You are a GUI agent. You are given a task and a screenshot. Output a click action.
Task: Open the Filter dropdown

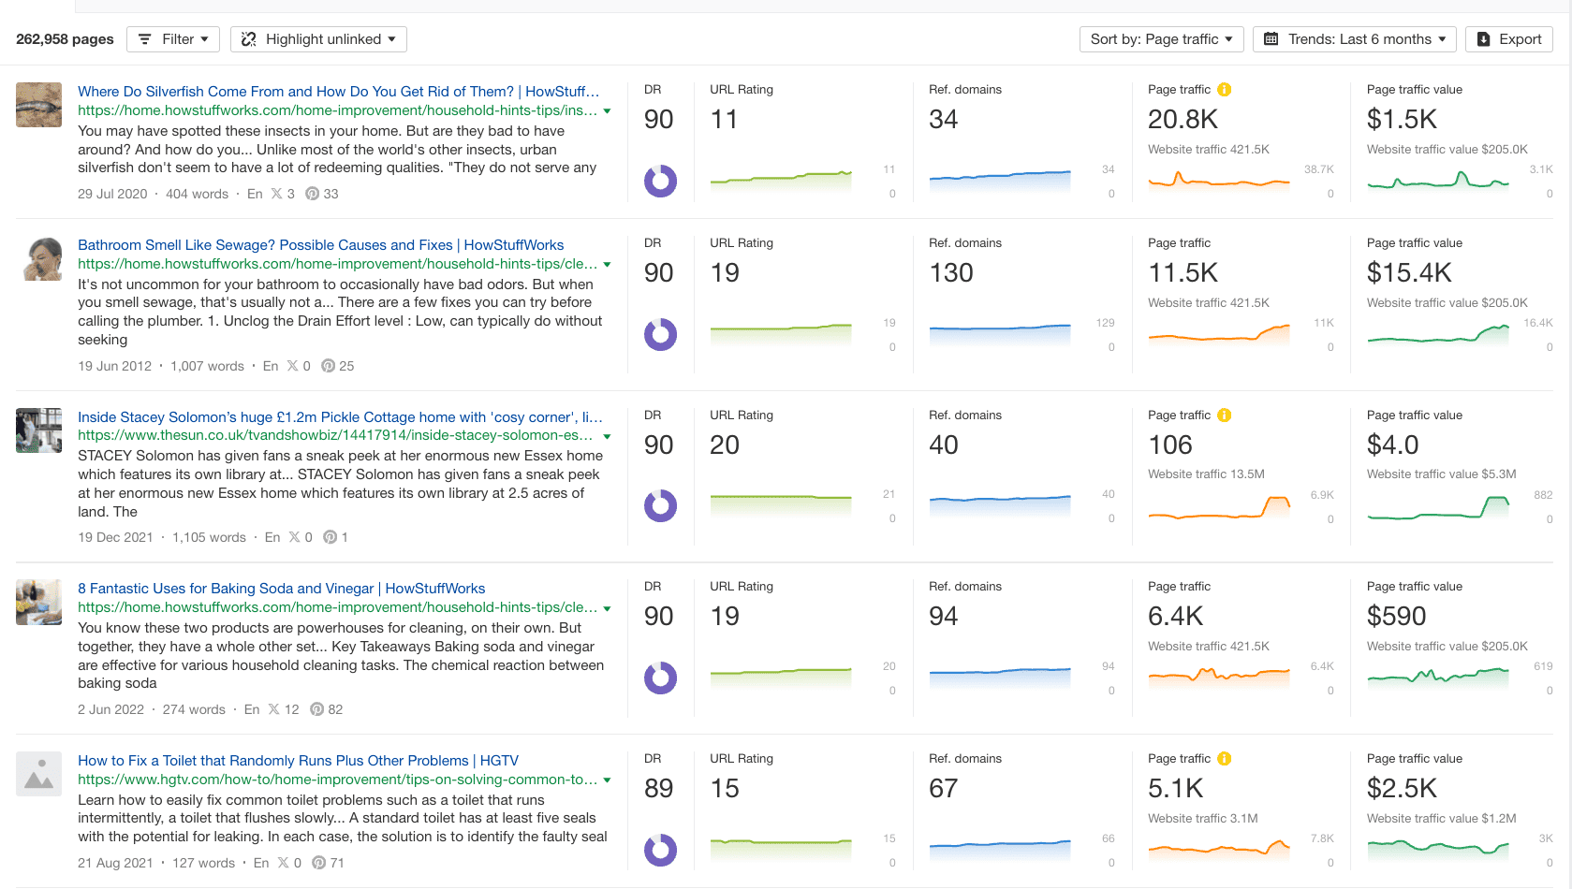click(173, 38)
